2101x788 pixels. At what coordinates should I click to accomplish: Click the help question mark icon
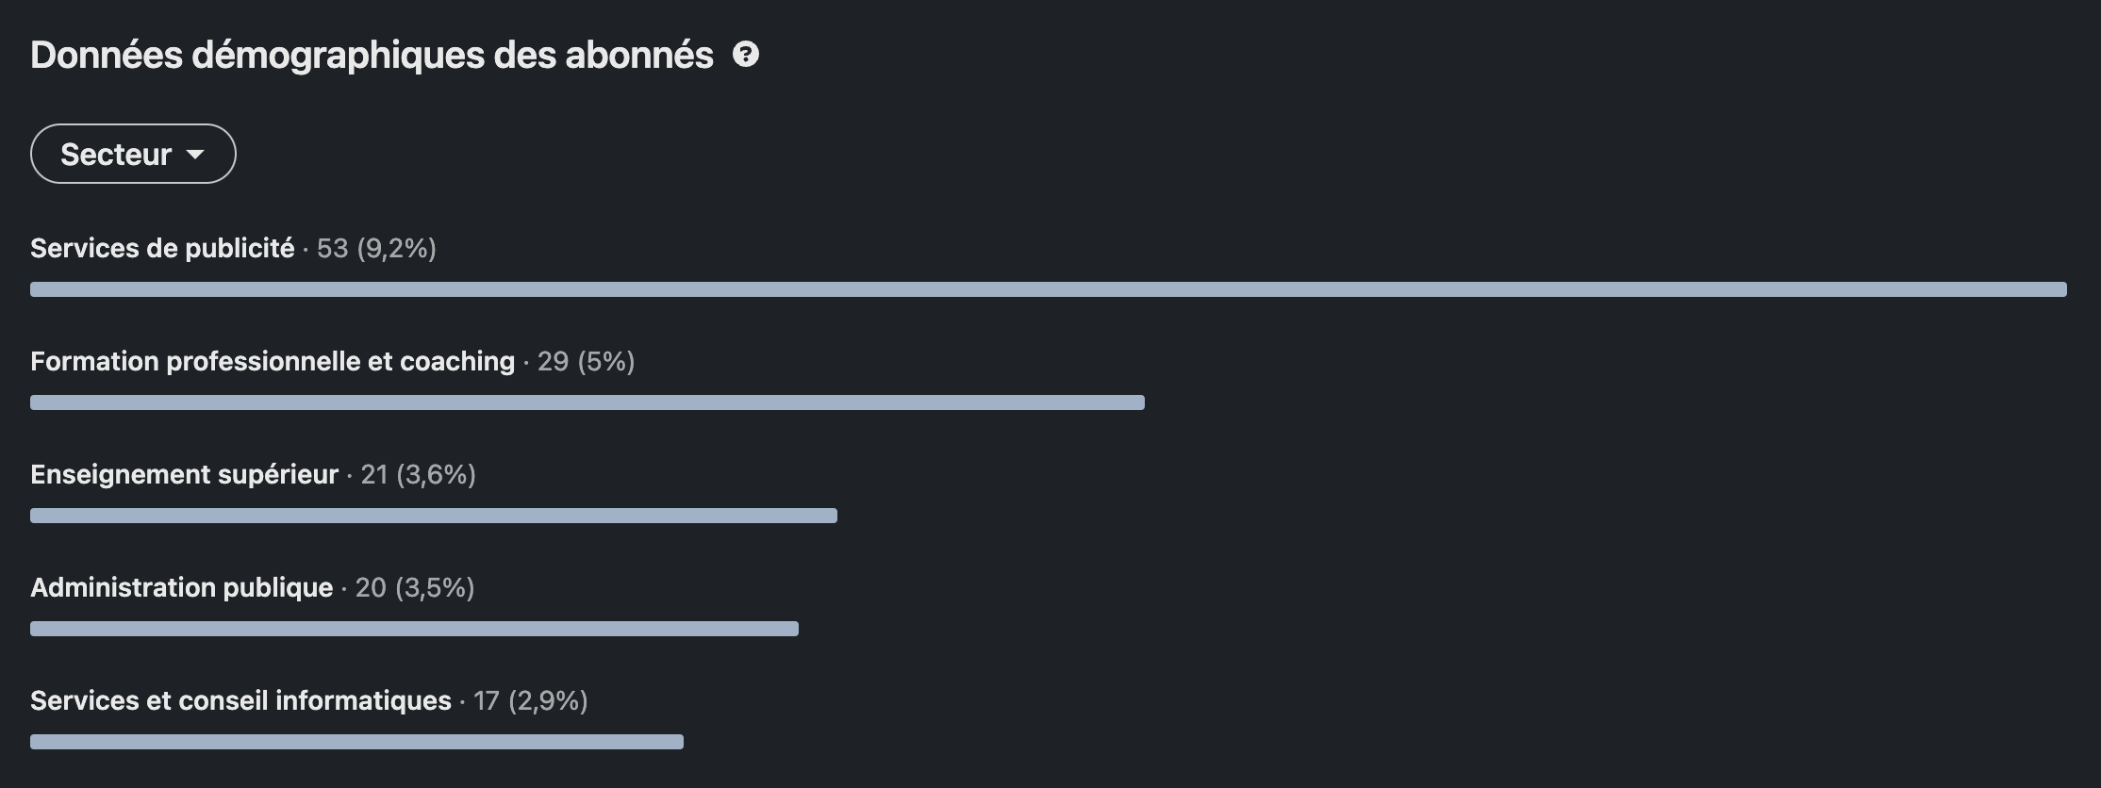(x=746, y=55)
